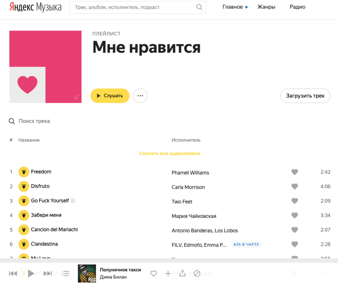Viewport: 338px width, 284px height.
Task: Download Clandestina via its yellow icon
Action: point(24,244)
